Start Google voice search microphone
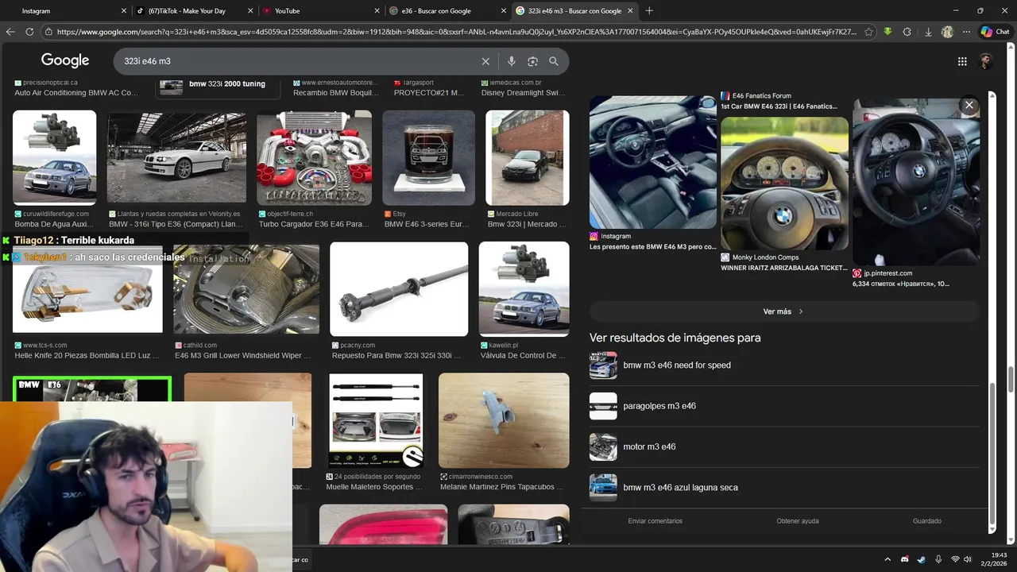Viewport: 1017px width, 572px height. pos(512,61)
